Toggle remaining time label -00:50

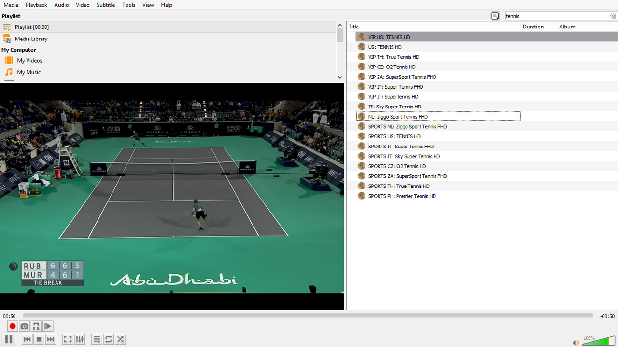click(607, 316)
